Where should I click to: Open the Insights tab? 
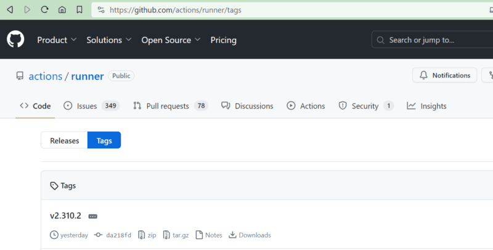[x=426, y=106]
